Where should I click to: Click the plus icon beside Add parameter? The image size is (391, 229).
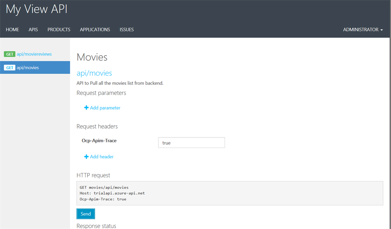click(86, 108)
